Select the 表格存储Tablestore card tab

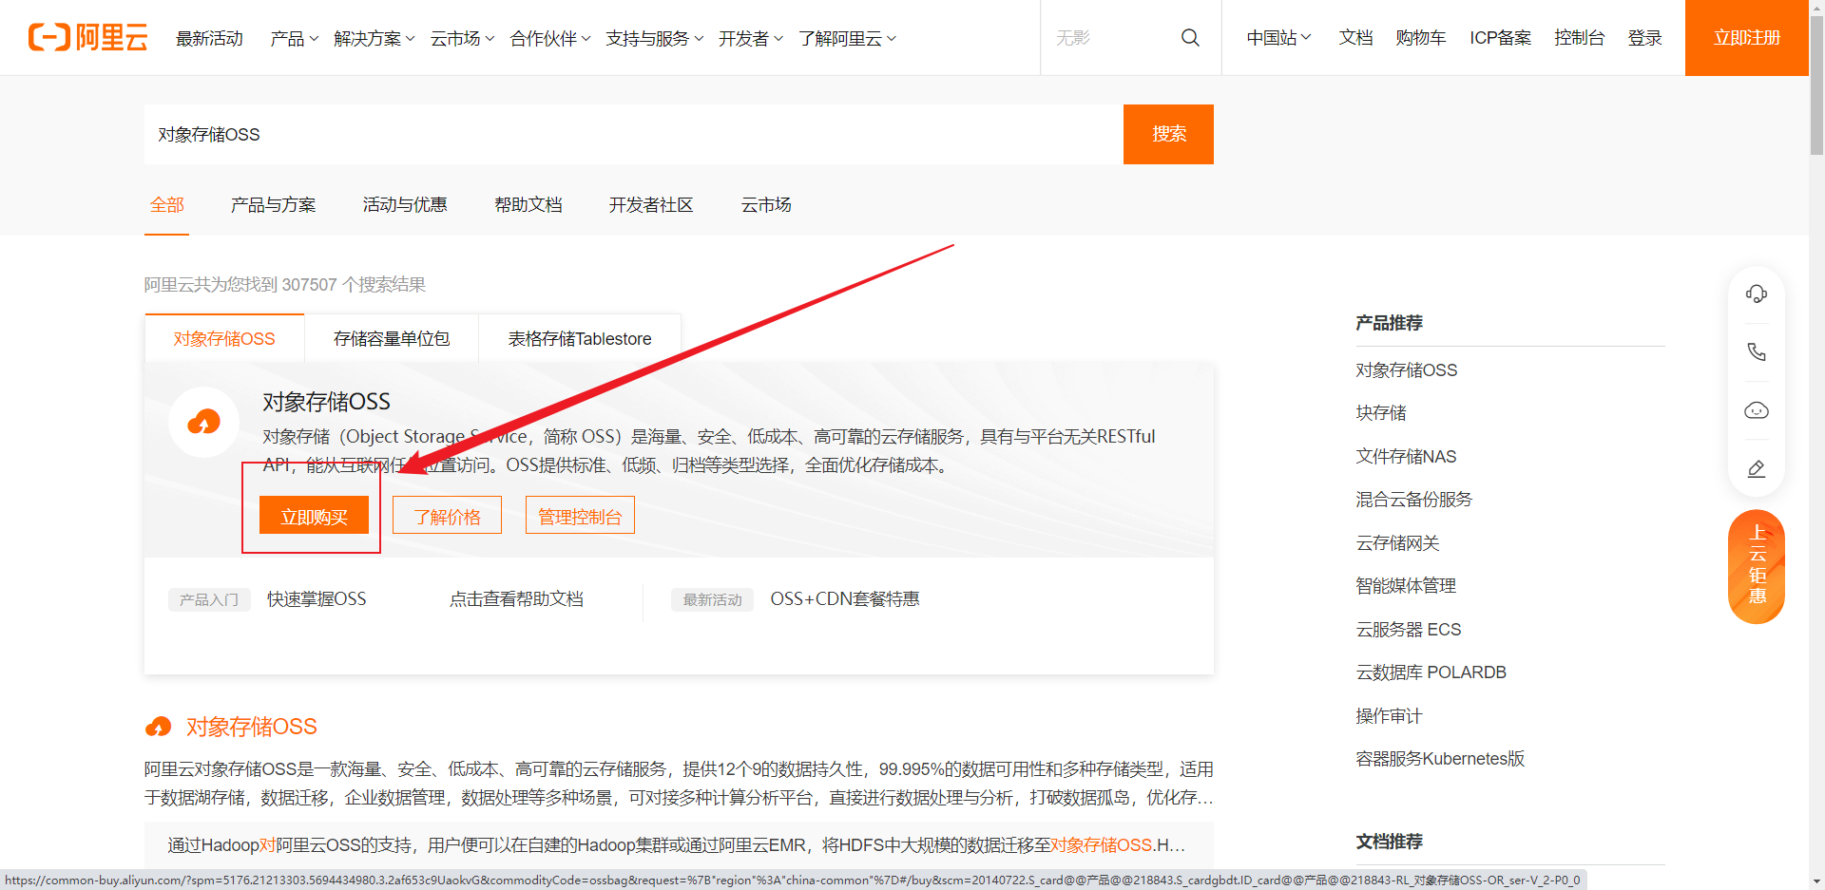coord(580,338)
